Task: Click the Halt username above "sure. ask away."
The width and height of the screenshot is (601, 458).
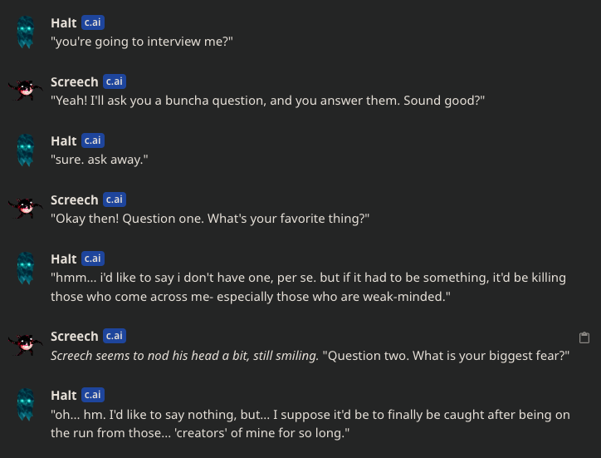Action: (63, 141)
